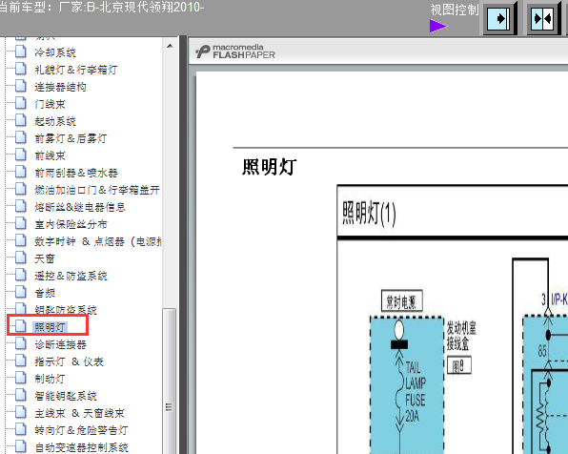The width and height of the screenshot is (568, 454).
Task: Select 前线束 tree item
Action: (x=50, y=155)
